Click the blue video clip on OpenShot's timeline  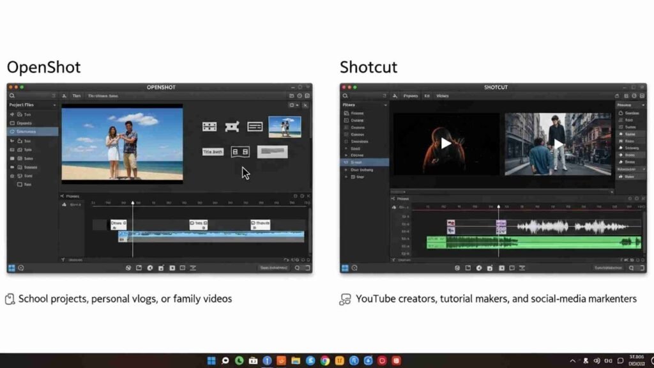coord(211,235)
